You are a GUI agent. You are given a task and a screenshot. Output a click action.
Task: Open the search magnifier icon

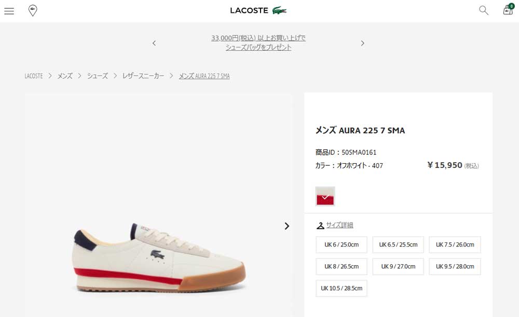(x=484, y=10)
